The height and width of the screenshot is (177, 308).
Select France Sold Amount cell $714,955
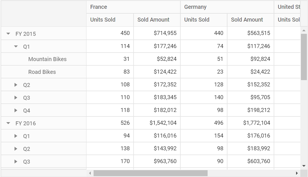click(x=157, y=33)
